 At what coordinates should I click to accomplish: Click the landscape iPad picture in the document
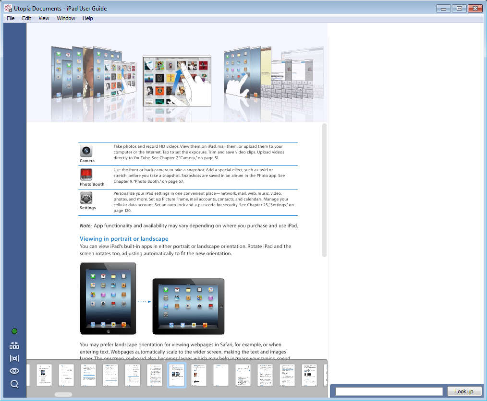[188, 307]
